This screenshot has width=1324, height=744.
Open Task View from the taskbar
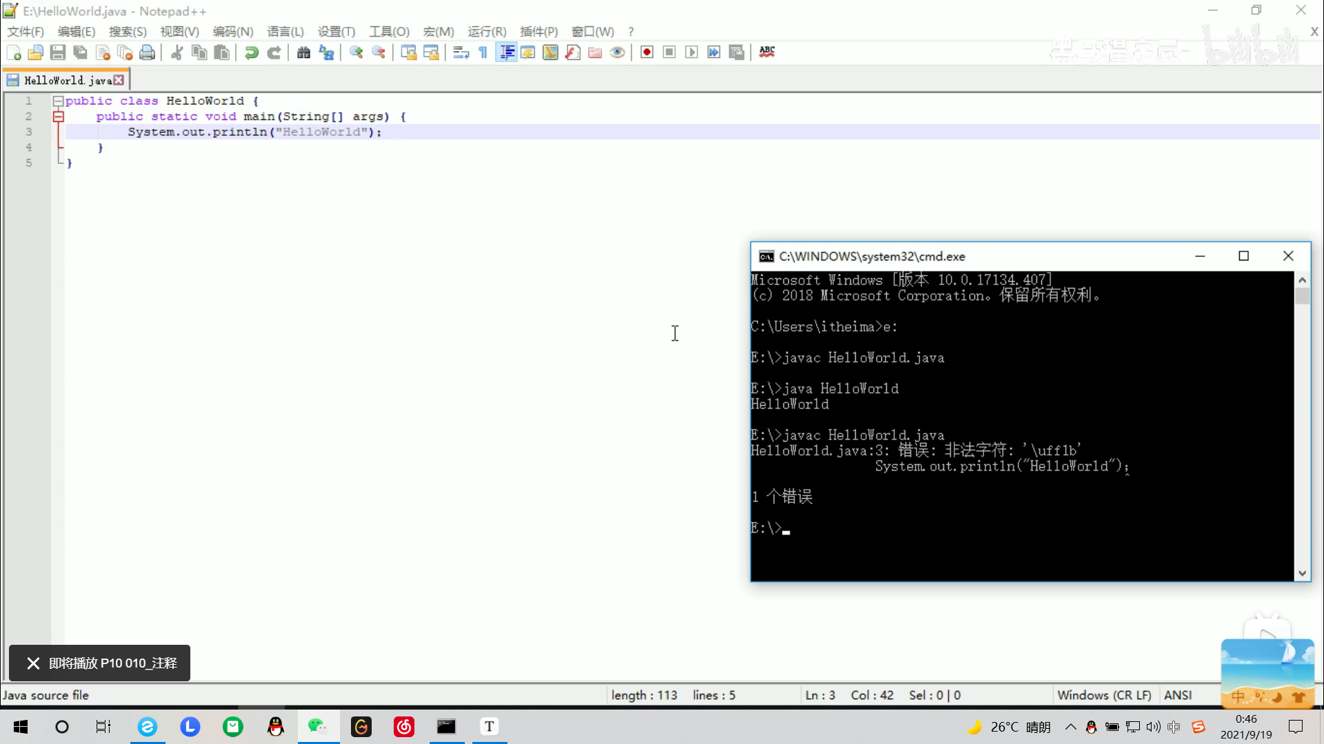point(103,727)
